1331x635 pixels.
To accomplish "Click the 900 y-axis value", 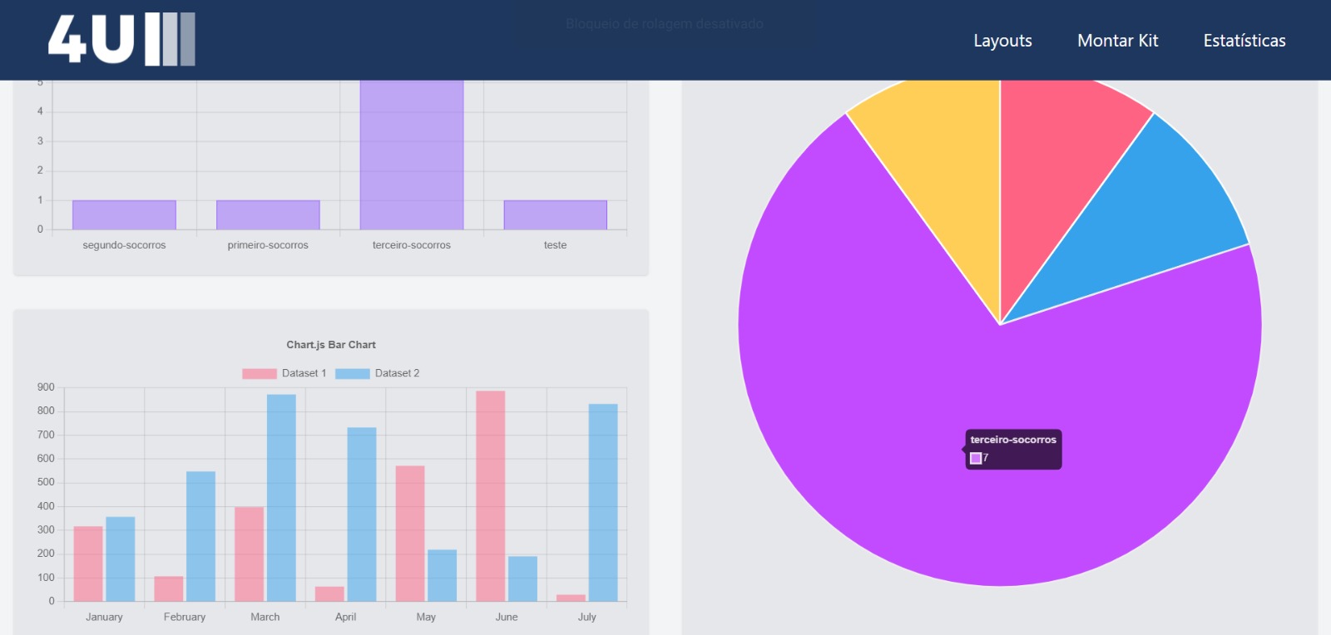I will tap(46, 387).
